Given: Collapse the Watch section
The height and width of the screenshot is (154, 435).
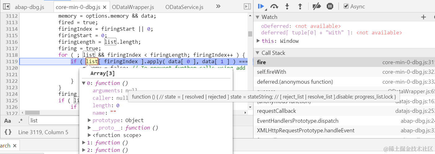Looking at the screenshot, I should [x=257, y=17].
